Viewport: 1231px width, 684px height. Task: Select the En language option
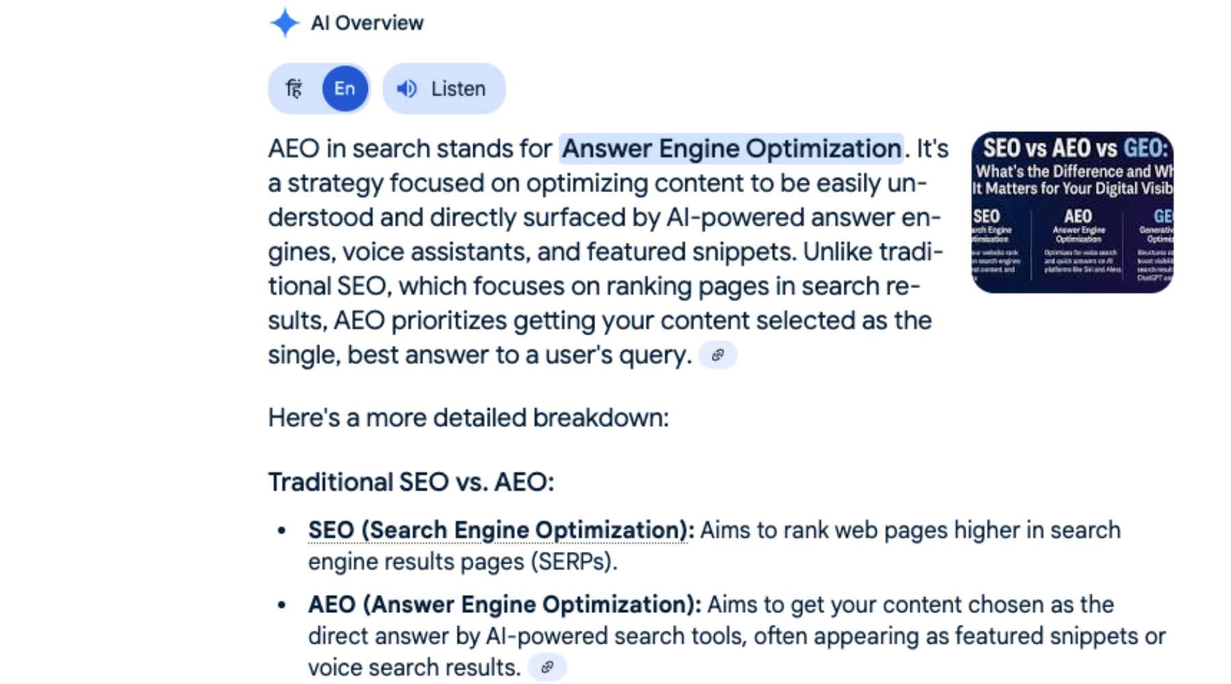coord(345,88)
